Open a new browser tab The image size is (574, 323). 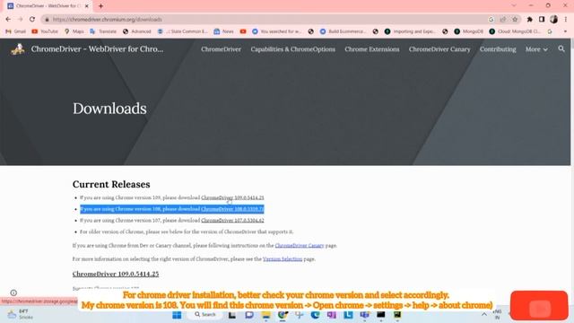click(100, 6)
